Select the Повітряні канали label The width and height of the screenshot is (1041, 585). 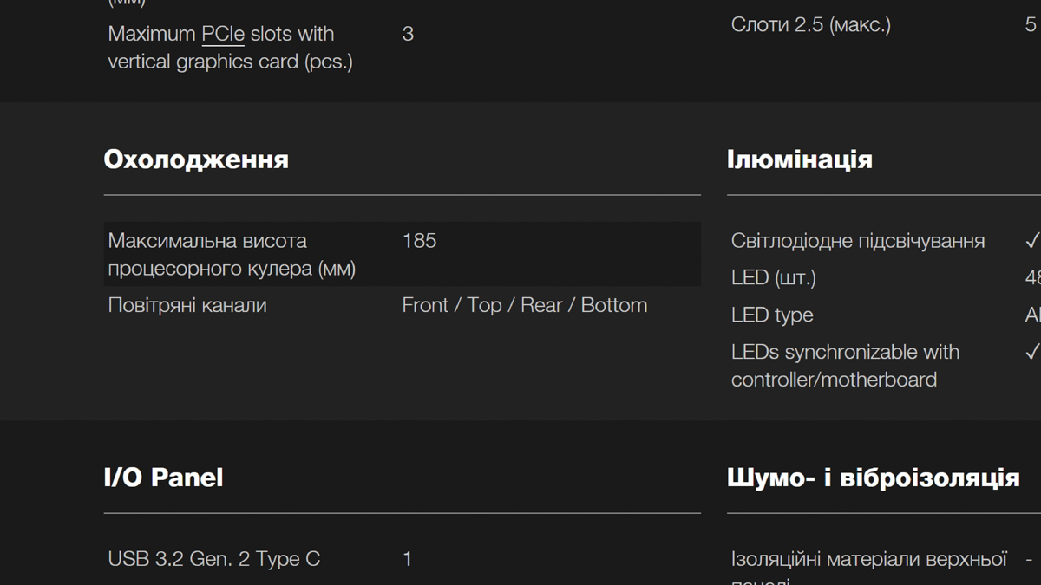(187, 305)
